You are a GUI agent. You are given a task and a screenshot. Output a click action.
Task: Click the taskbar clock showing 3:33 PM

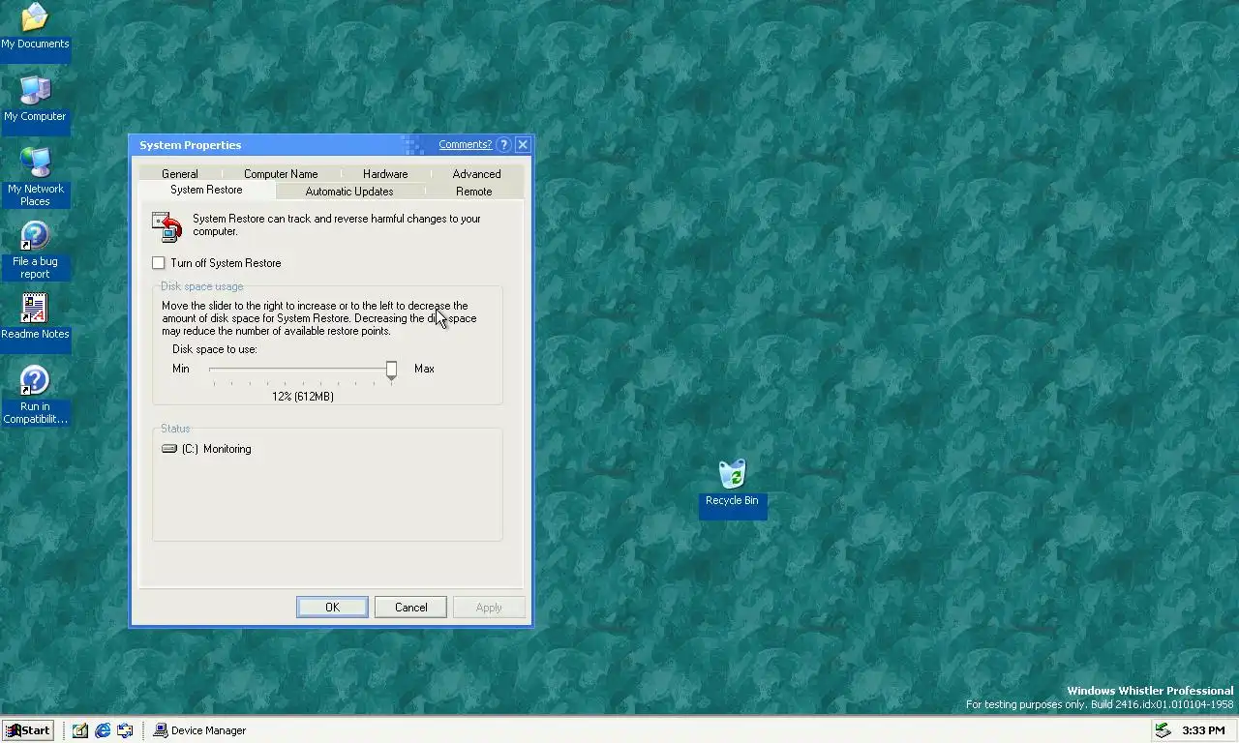[1203, 730]
